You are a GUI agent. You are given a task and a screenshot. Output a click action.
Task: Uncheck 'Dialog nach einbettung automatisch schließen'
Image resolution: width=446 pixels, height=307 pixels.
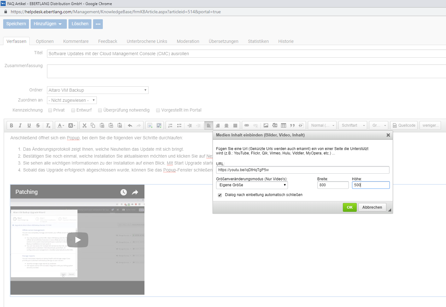(x=220, y=195)
